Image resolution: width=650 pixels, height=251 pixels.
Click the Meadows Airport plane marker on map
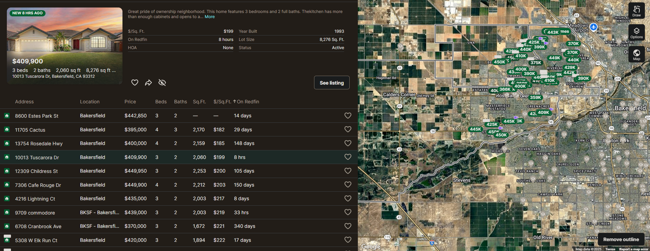click(x=594, y=27)
